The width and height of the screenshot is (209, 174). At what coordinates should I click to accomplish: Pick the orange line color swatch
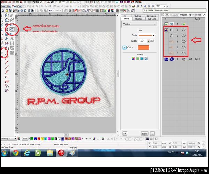[x=144, y=47]
